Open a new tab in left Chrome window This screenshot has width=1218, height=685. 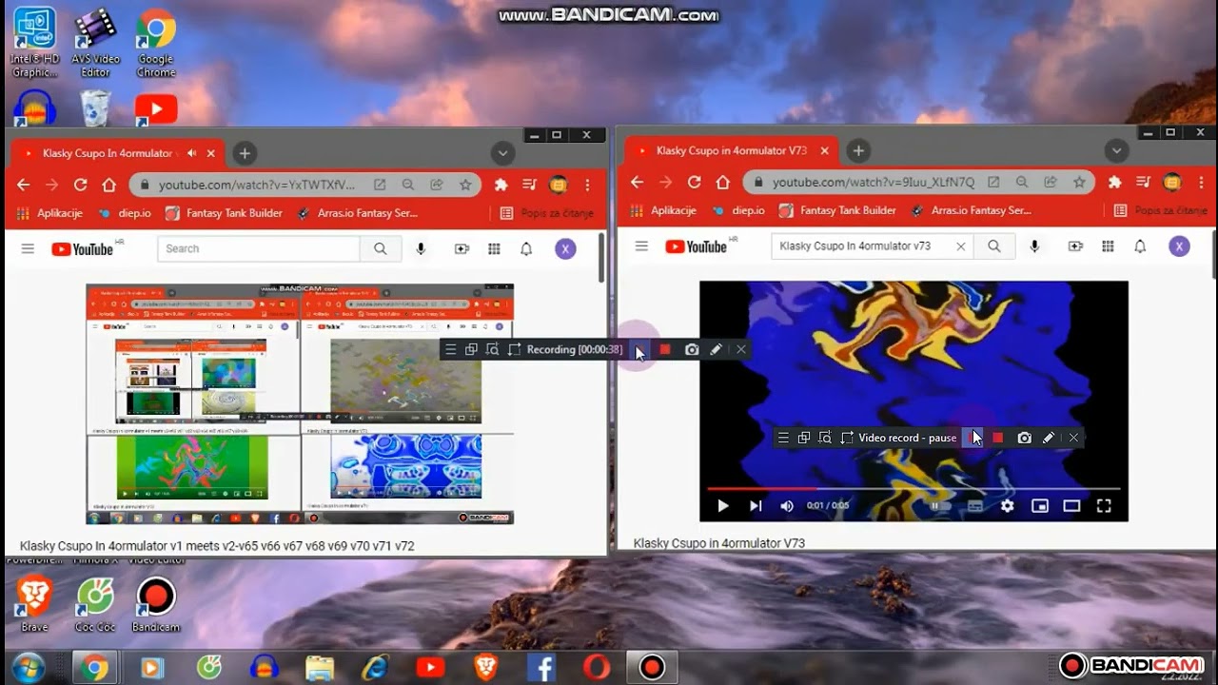[x=245, y=153]
